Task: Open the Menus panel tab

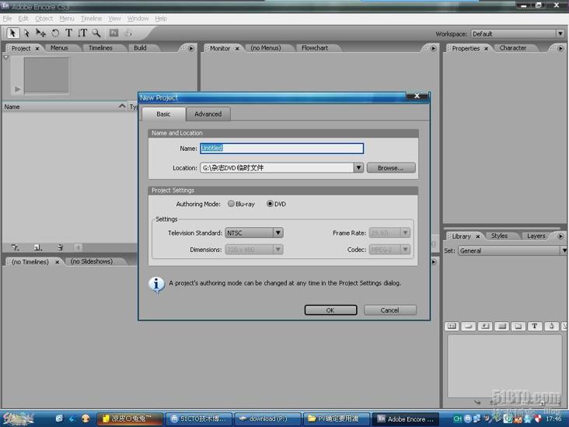Action: [59, 48]
